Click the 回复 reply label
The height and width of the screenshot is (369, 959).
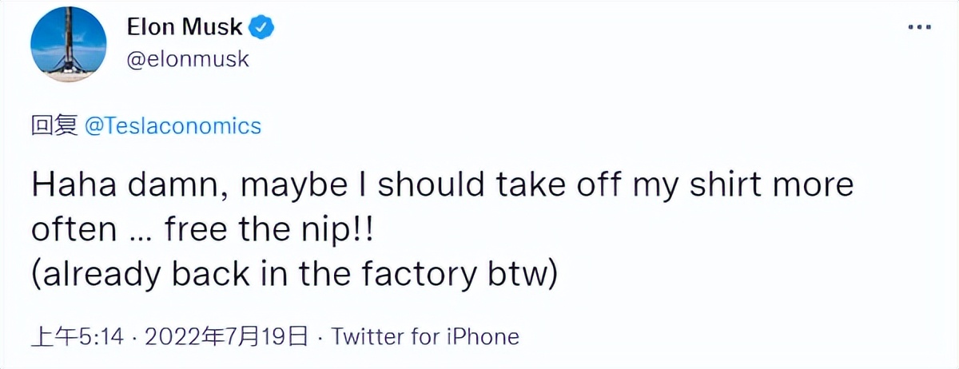[54, 125]
